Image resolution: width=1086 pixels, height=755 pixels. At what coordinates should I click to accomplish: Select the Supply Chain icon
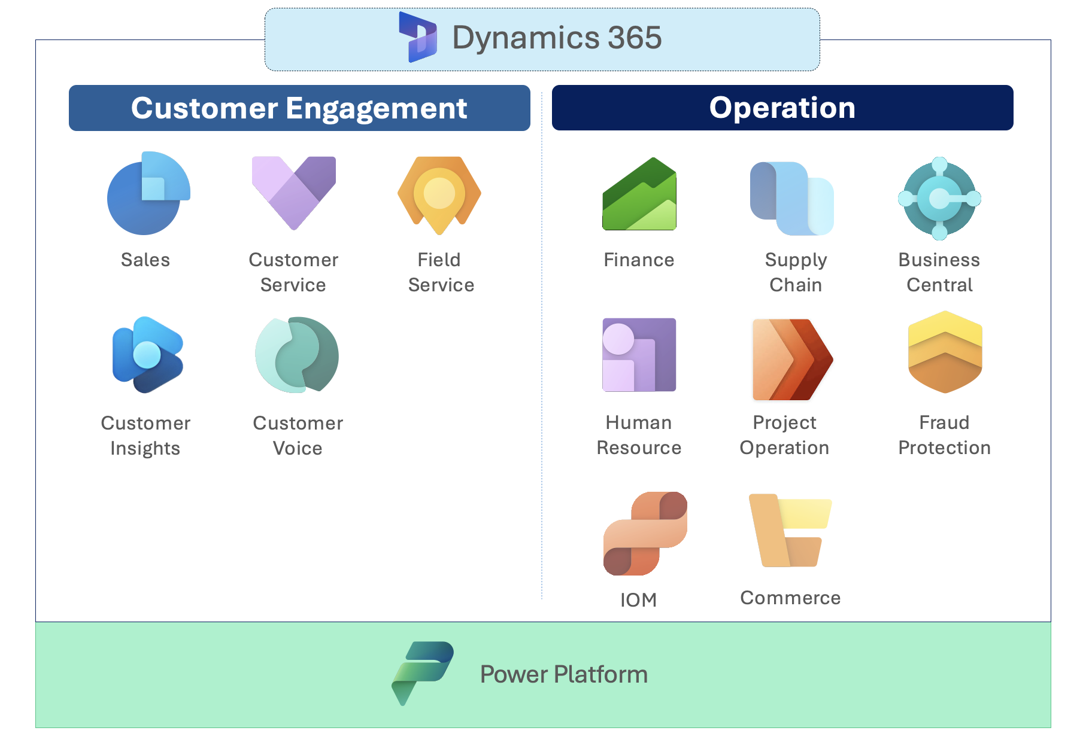click(x=791, y=198)
